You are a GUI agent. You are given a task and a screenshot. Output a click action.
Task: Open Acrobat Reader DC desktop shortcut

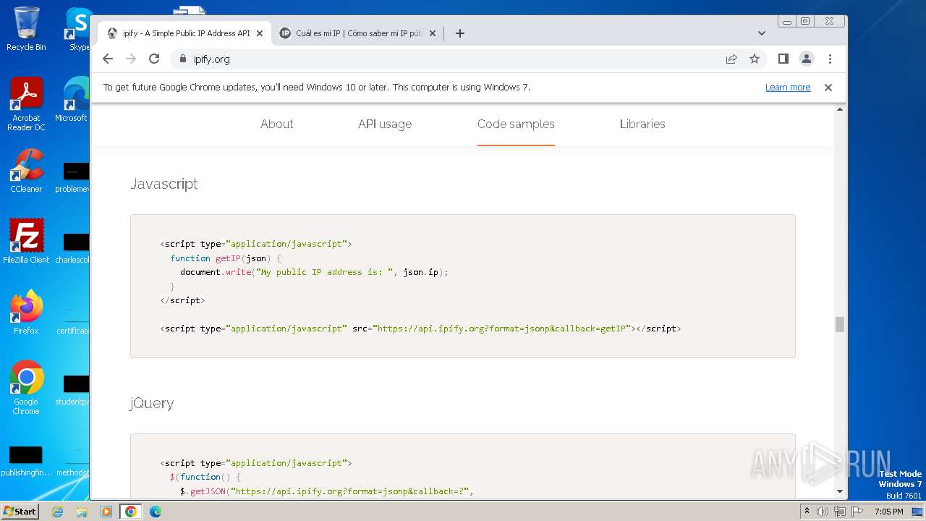coord(26,104)
